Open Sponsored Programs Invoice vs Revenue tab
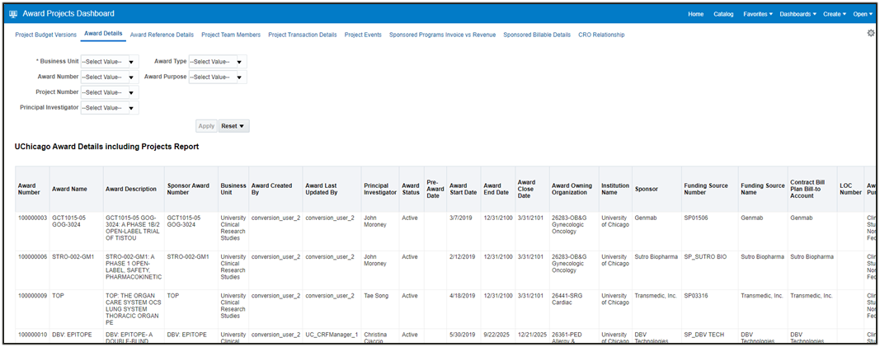This screenshot has height=347, width=880. 442,35
